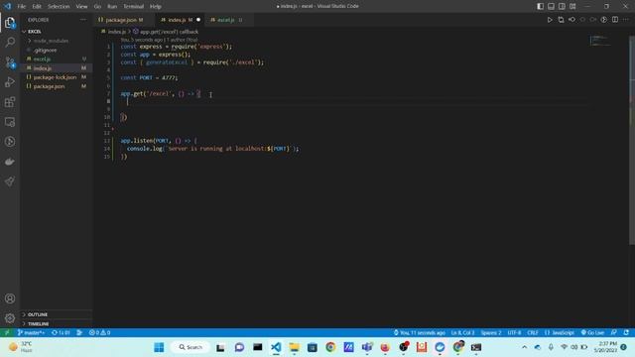Change line ending via CRLF
The height and width of the screenshot is (357, 635).
click(533, 333)
